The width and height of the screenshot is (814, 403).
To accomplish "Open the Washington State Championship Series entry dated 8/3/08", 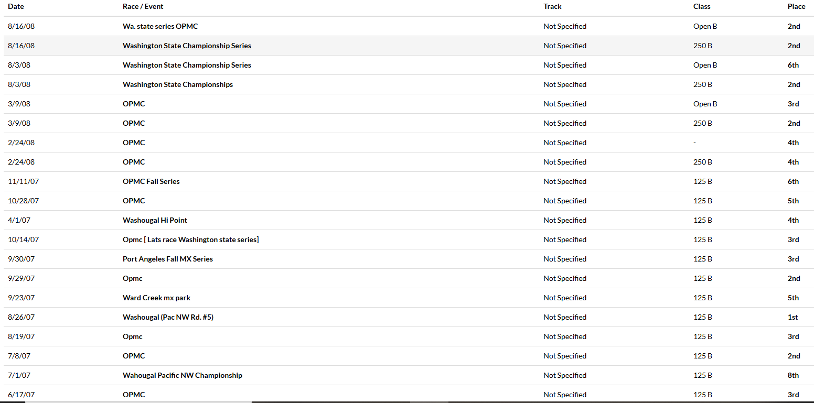I will [x=187, y=65].
